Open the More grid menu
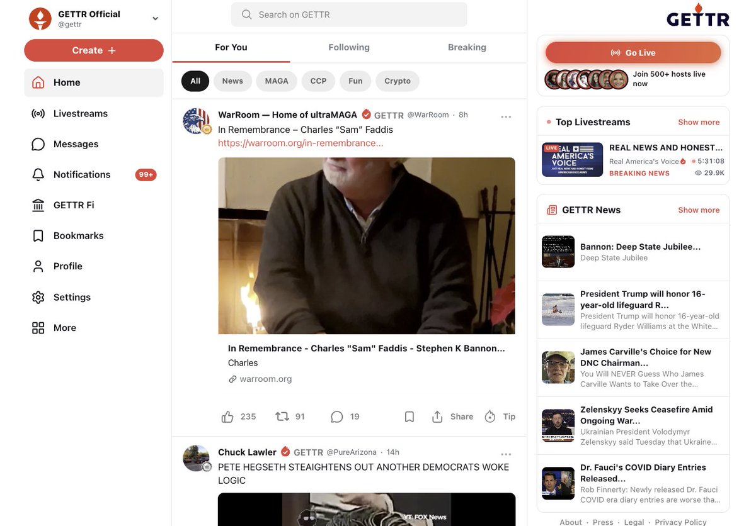The width and height of the screenshot is (756, 526). click(38, 328)
